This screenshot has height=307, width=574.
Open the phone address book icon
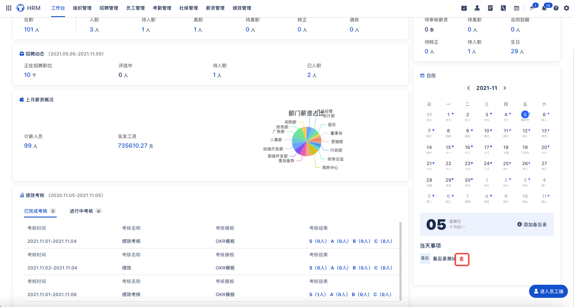(503, 8)
